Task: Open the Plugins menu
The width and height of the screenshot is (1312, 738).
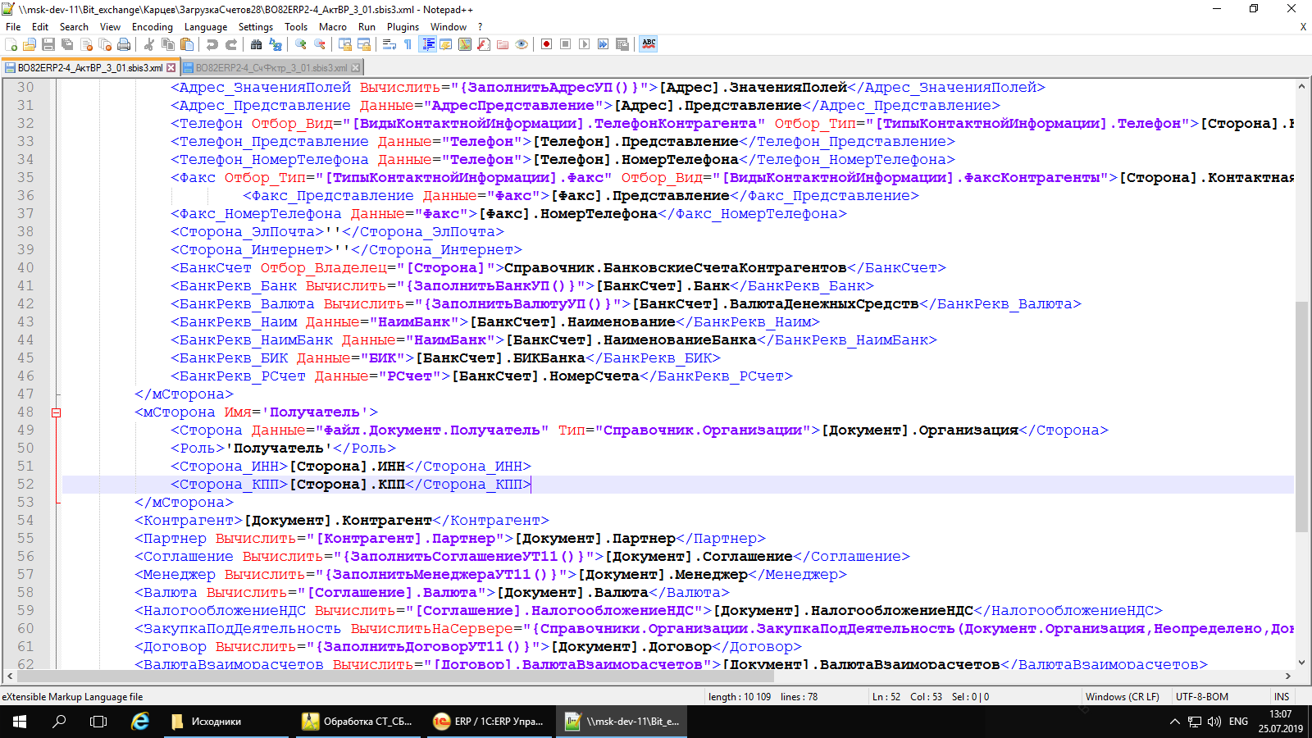Action: [403, 27]
